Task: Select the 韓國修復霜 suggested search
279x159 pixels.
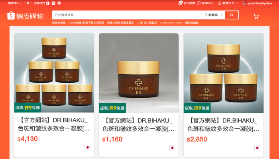Action: click(59, 23)
